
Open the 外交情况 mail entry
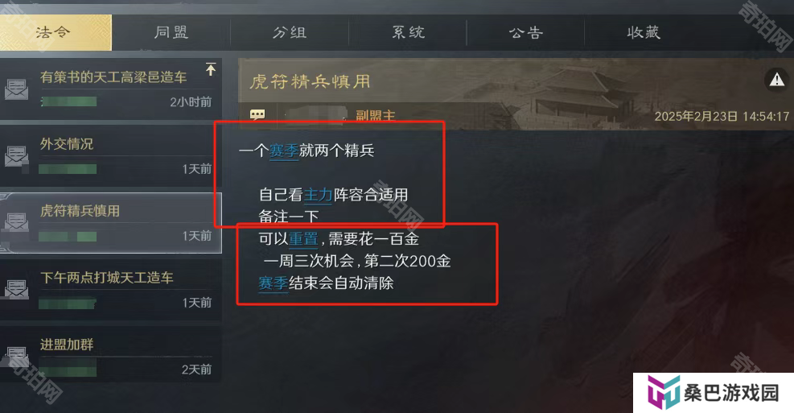[x=111, y=155]
